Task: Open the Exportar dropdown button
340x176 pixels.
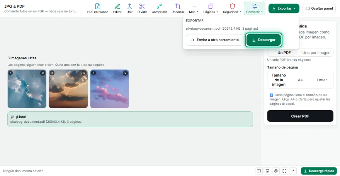Action: pos(284,8)
